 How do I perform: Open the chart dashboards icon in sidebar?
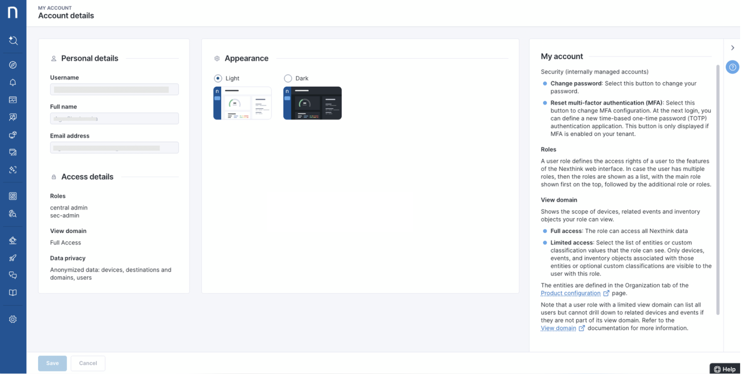(13, 100)
